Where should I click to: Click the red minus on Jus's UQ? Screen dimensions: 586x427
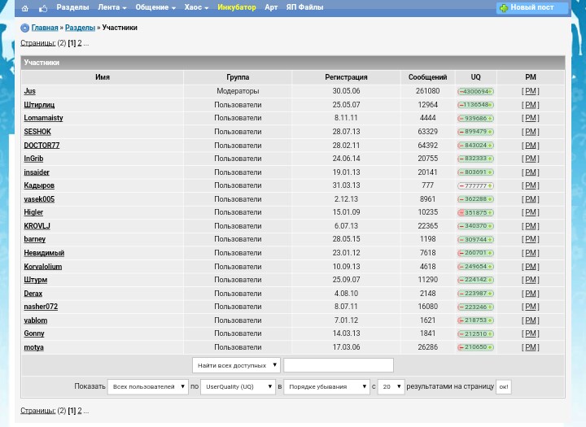[461, 92]
